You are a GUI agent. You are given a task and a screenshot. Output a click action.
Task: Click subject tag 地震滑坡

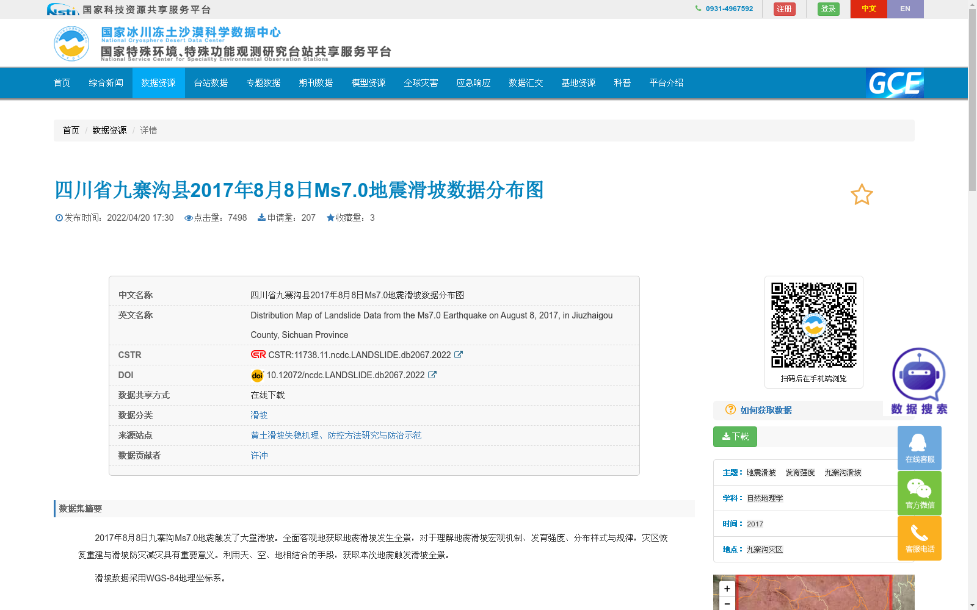click(x=761, y=473)
